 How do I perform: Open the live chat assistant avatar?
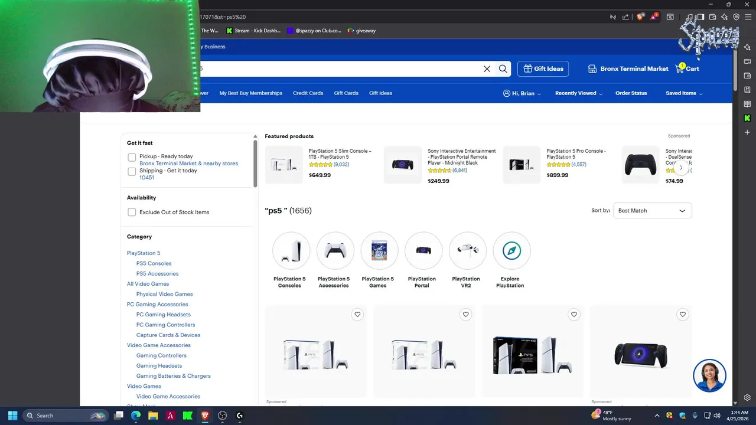point(709,375)
